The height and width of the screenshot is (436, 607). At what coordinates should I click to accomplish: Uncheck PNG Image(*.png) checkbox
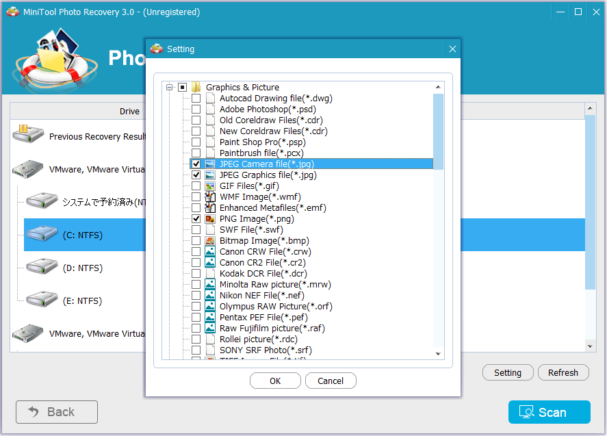click(196, 219)
